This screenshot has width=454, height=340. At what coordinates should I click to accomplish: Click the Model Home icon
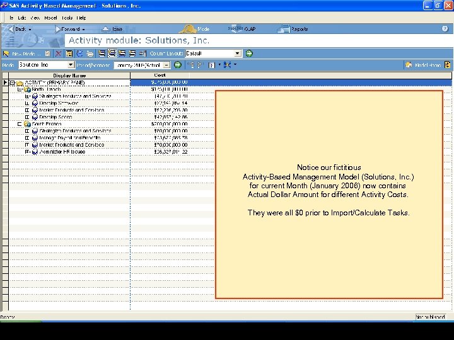click(x=409, y=65)
